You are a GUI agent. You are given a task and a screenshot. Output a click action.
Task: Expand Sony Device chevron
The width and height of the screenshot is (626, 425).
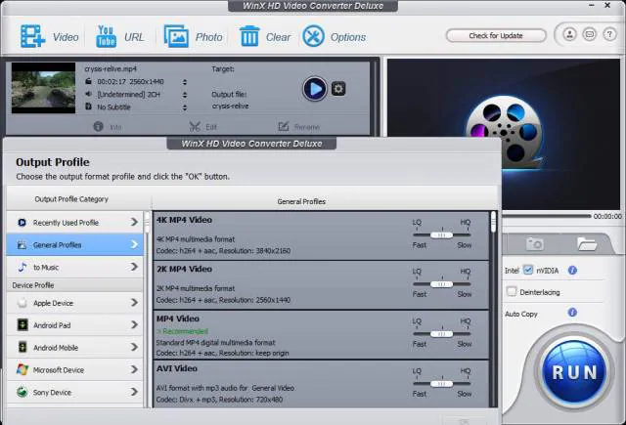tap(135, 392)
